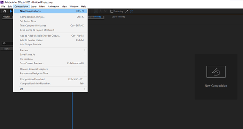Expand the Preview submenu
The image size is (243, 129).
[50, 50]
